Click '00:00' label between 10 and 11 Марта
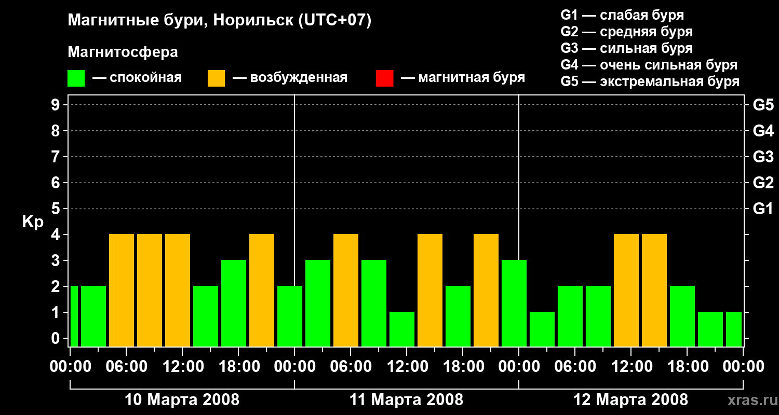Image resolution: width=779 pixels, height=415 pixels. [x=294, y=367]
